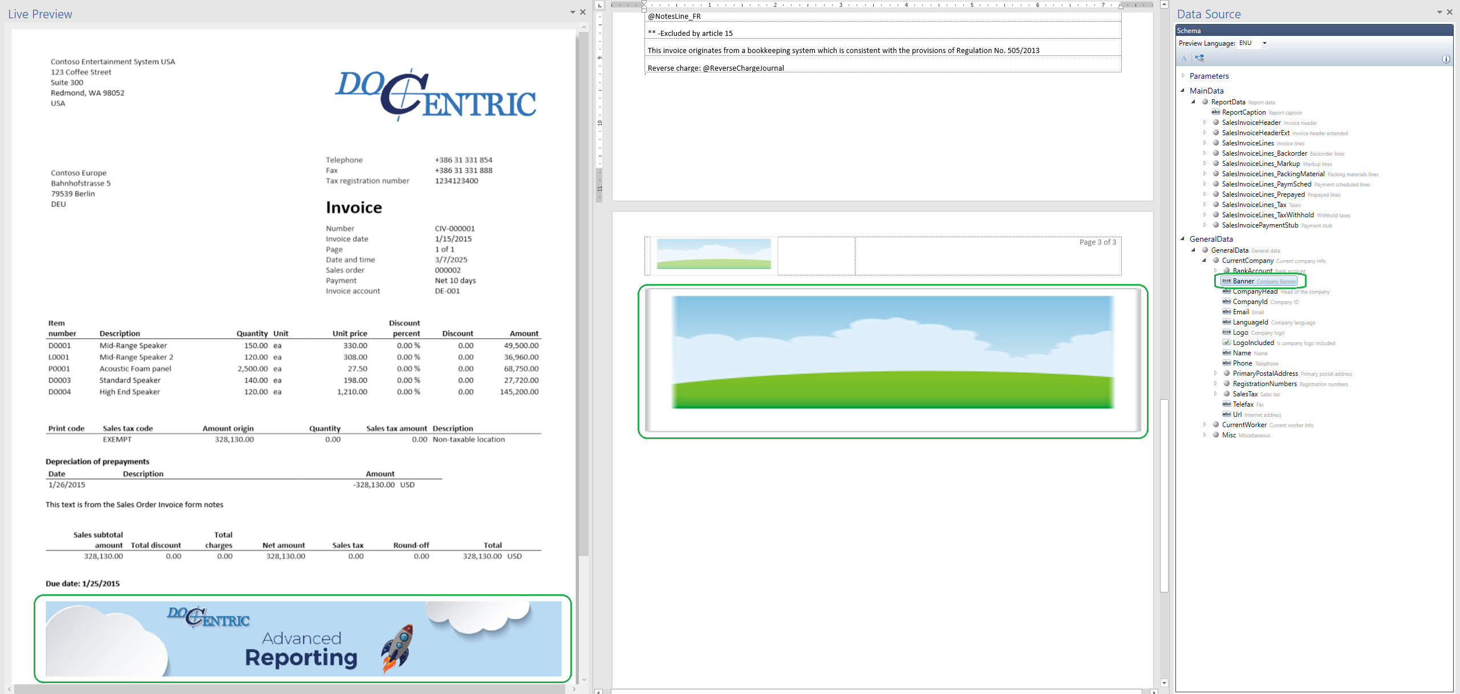The image size is (1460, 694).
Task: Click the Advanced Reporting banner in preview
Action: tap(303, 639)
